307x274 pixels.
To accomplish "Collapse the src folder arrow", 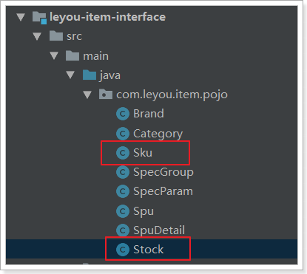I will point(37,36).
